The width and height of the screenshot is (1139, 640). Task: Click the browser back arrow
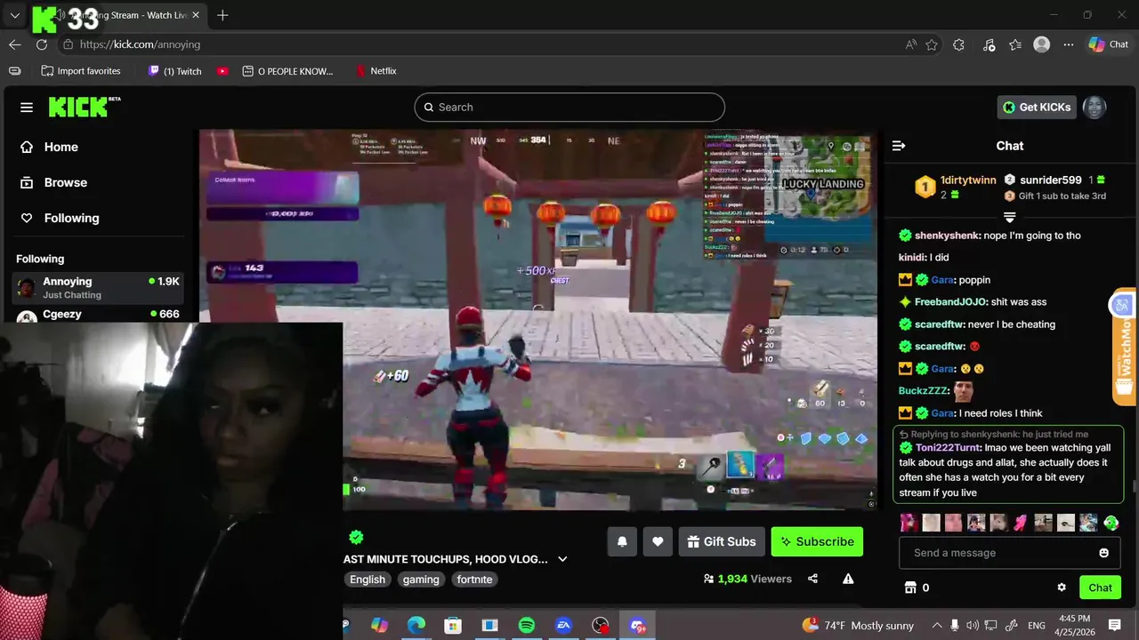15,44
